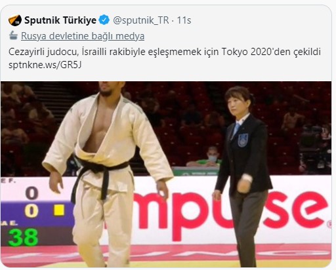Open the tweet via 11s timestamp
The image size is (336, 270).
click(x=184, y=20)
